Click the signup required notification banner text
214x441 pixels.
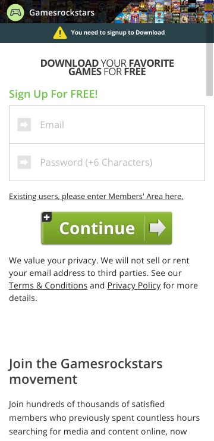pos(118,33)
